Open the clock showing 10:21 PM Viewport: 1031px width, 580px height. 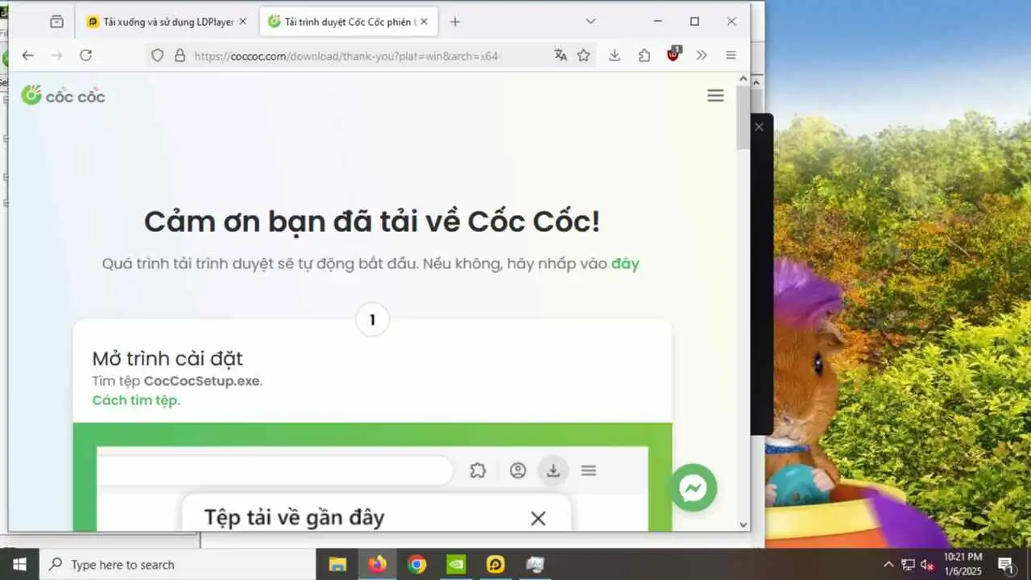963,564
